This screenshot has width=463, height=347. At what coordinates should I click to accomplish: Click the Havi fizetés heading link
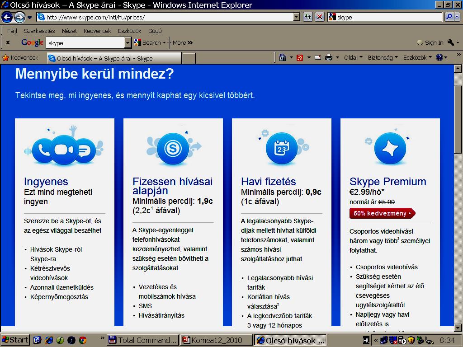[269, 182]
